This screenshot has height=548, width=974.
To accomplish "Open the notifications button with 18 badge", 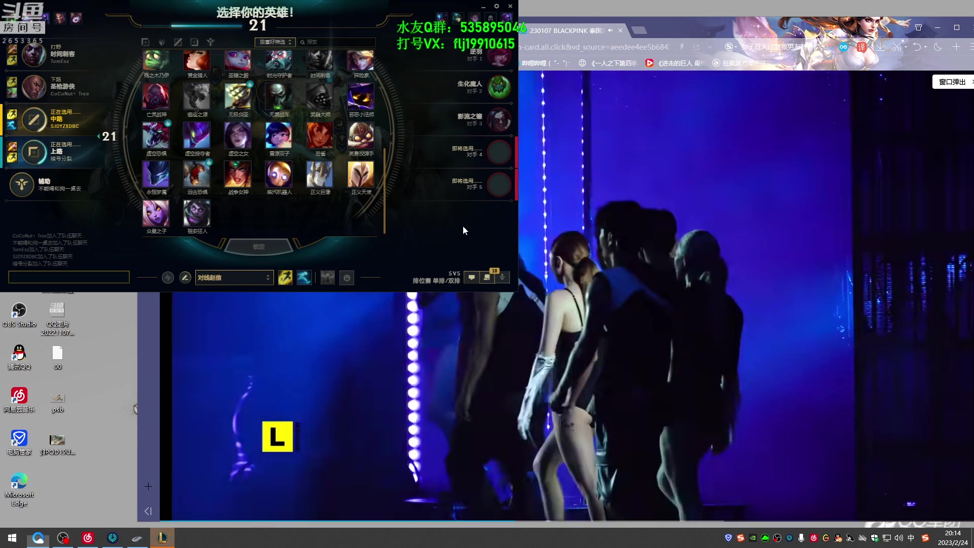I will [x=487, y=277].
